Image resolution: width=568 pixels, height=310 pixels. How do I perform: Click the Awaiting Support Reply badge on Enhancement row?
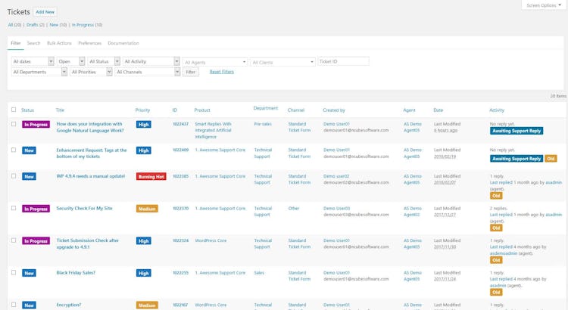click(517, 159)
